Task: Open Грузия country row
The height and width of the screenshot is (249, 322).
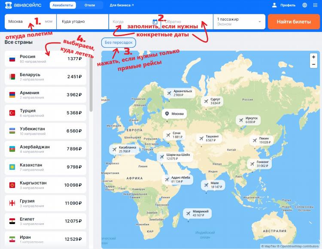Action: [x=46, y=203]
